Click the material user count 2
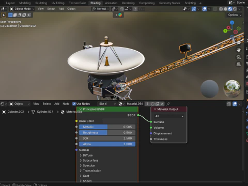Viewport: 248px width, 186px height. pyautogui.click(x=147, y=104)
